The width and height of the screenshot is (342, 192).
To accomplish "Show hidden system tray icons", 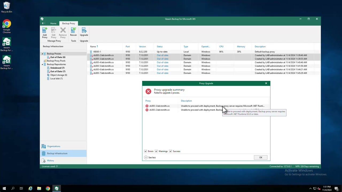I will click(310, 189).
